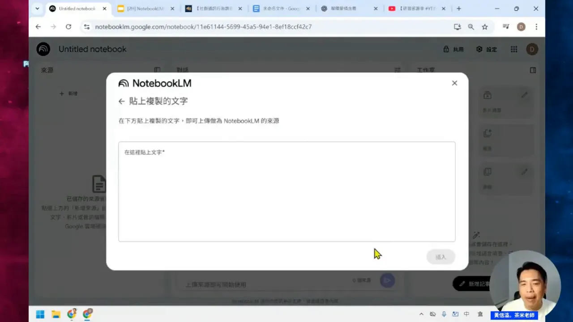This screenshot has width=573, height=322.
Task: View site information icon
Action: [x=87, y=27]
